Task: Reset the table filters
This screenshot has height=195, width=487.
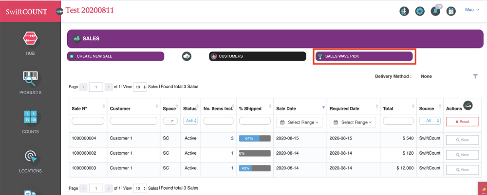Action: coord(462,122)
